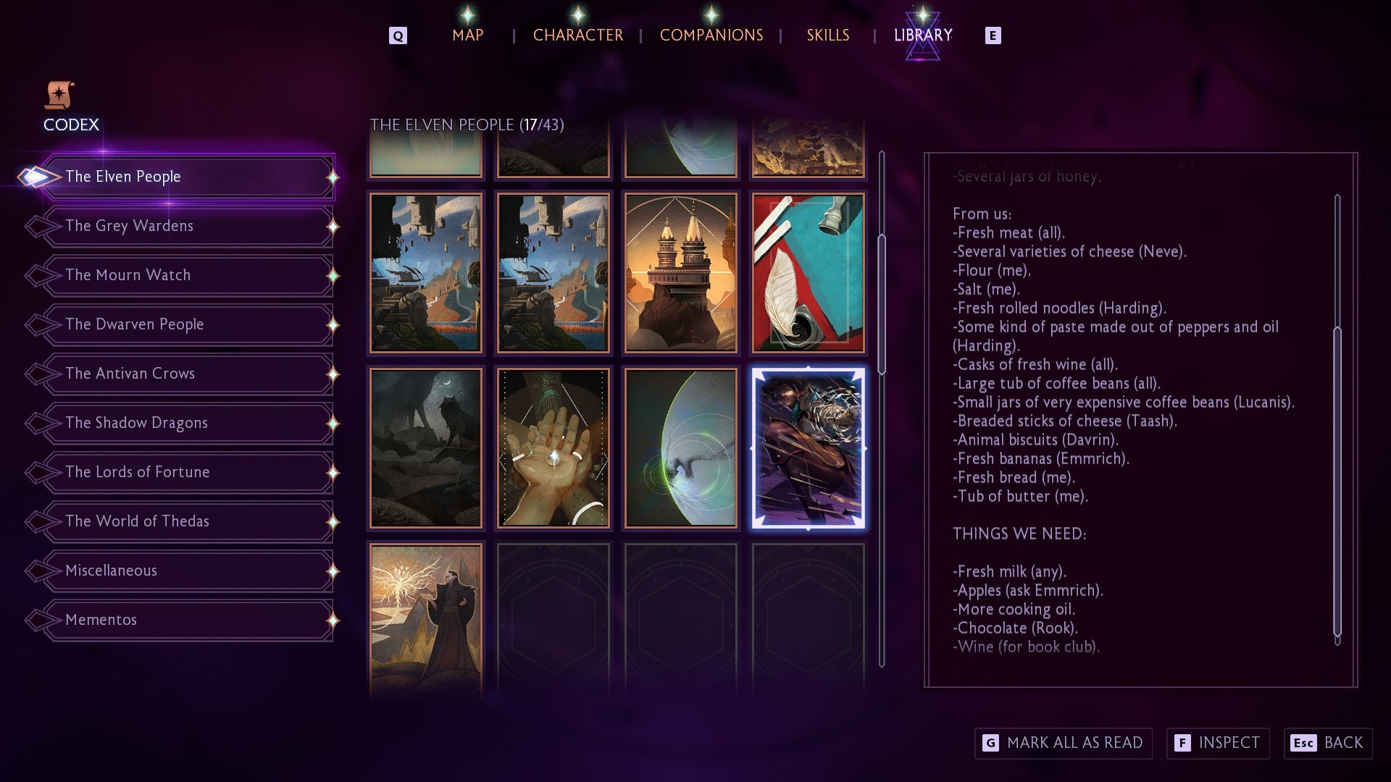Click the F key icon beside Inspect
1391x782 pixels.
(x=1182, y=743)
